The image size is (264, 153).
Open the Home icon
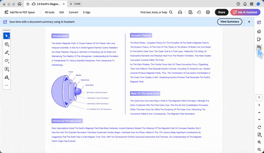click(20, 4)
